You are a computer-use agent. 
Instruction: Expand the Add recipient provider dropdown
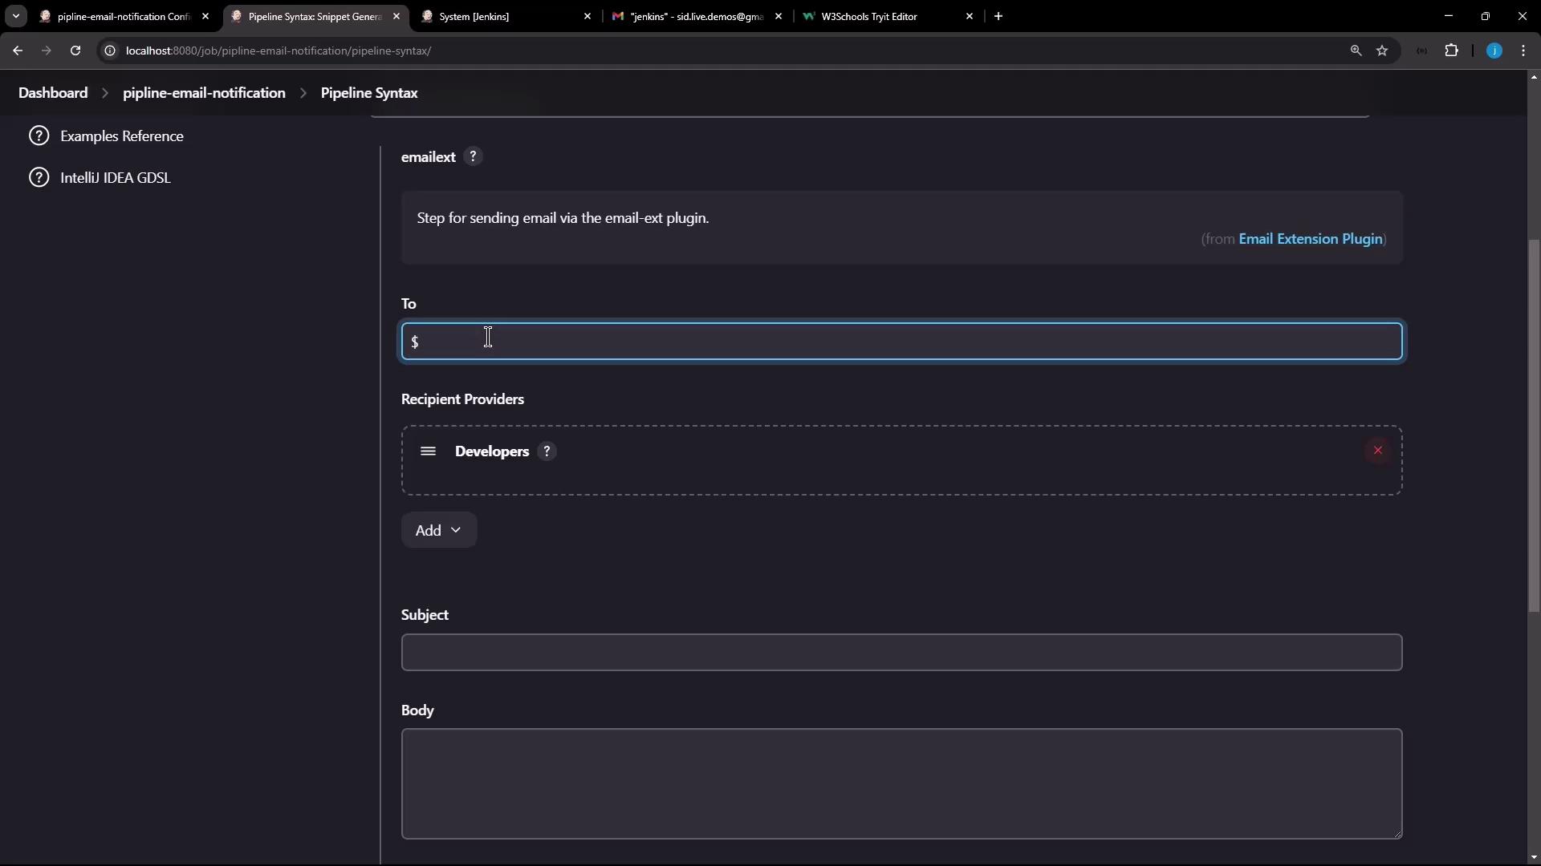pyautogui.click(x=438, y=530)
